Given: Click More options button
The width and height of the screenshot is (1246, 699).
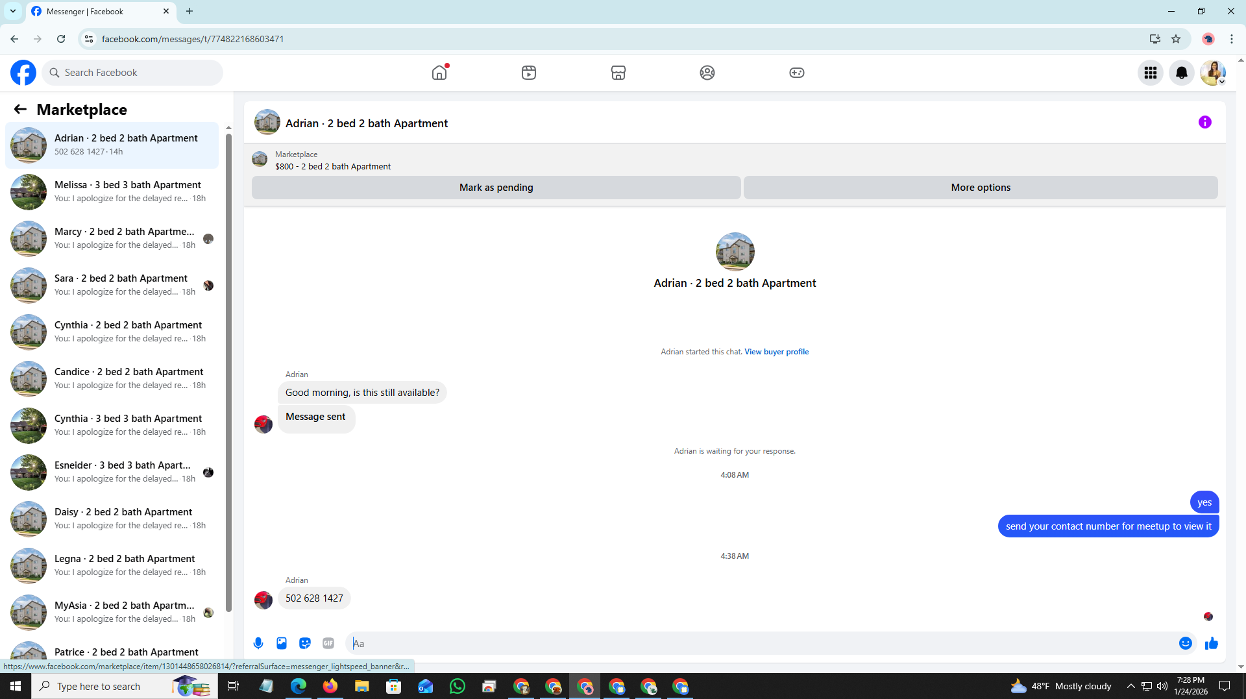Looking at the screenshot, I should [x=981, y=188].
